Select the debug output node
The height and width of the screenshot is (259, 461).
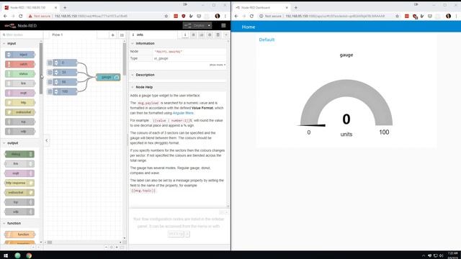pyautogui.click(x=19, y=154)
